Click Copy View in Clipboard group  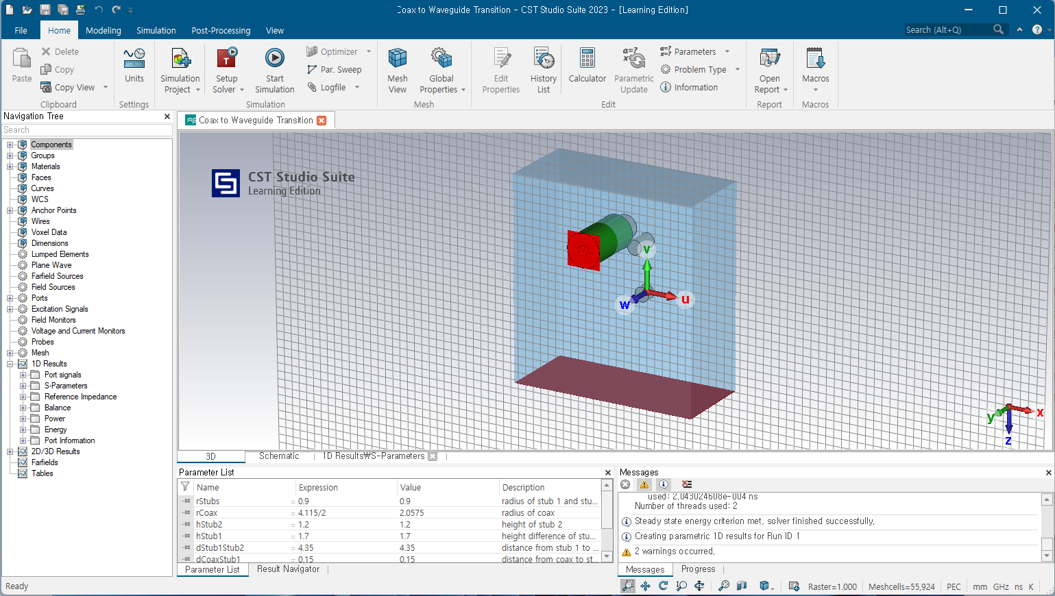click(68, 88)
